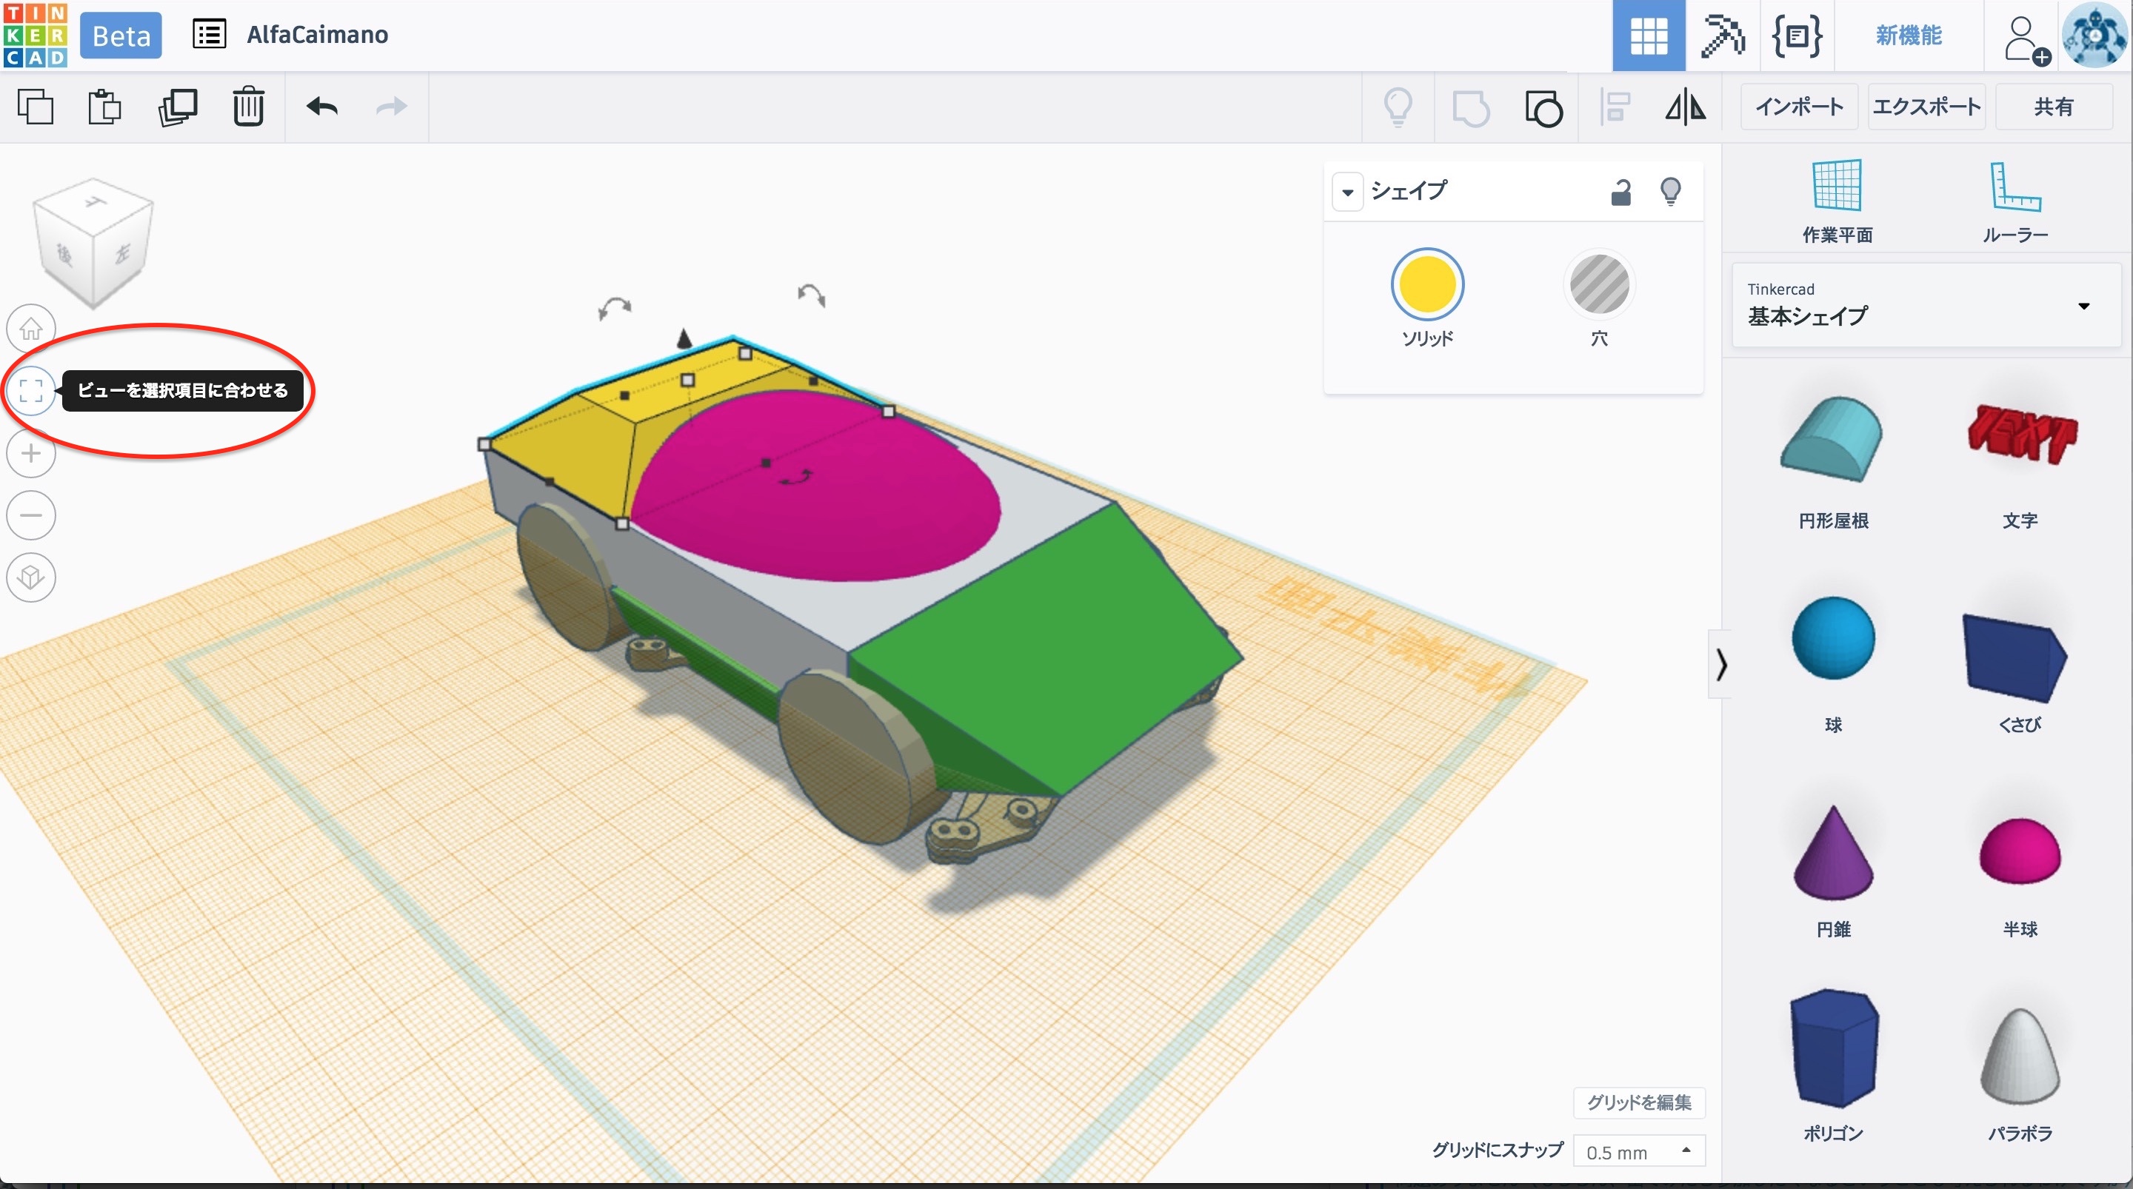Open the What's New menu
Image resolution: width=2133 pixels, height=1189 pixels.
click(1908, 36)
